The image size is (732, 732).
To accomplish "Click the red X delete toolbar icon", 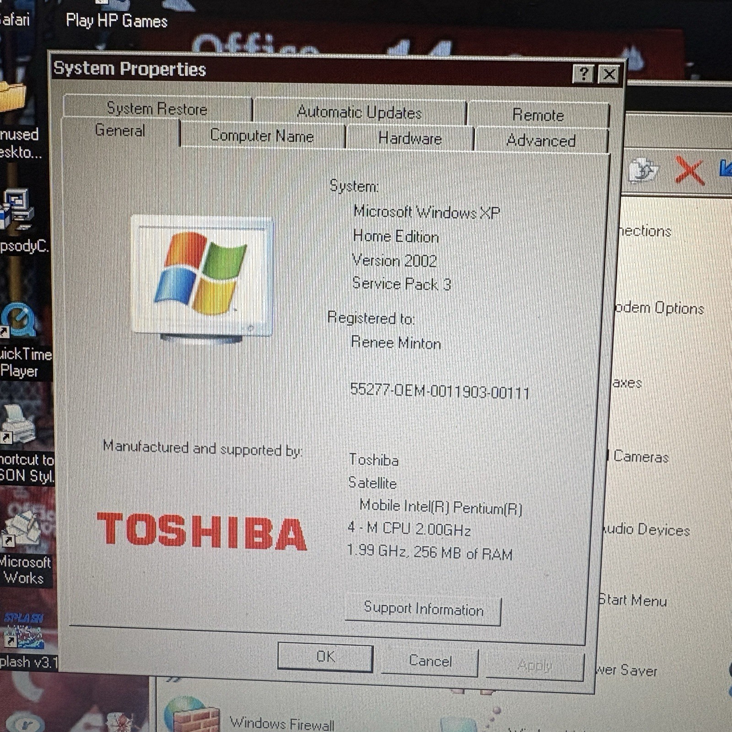I will [689, 171].
